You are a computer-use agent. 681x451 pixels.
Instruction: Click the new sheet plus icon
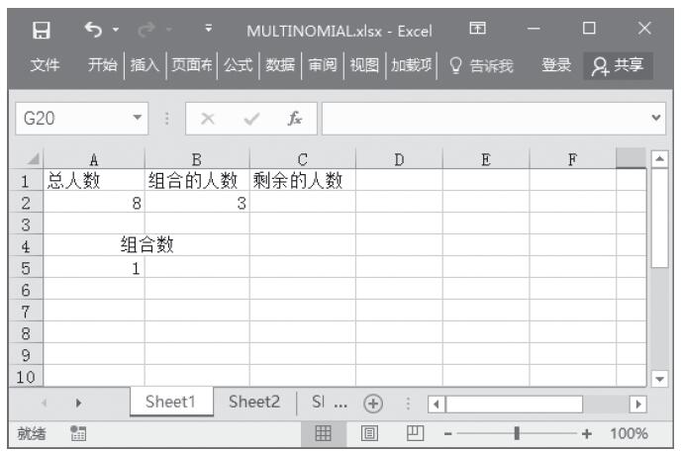click(x=373, y=404)
